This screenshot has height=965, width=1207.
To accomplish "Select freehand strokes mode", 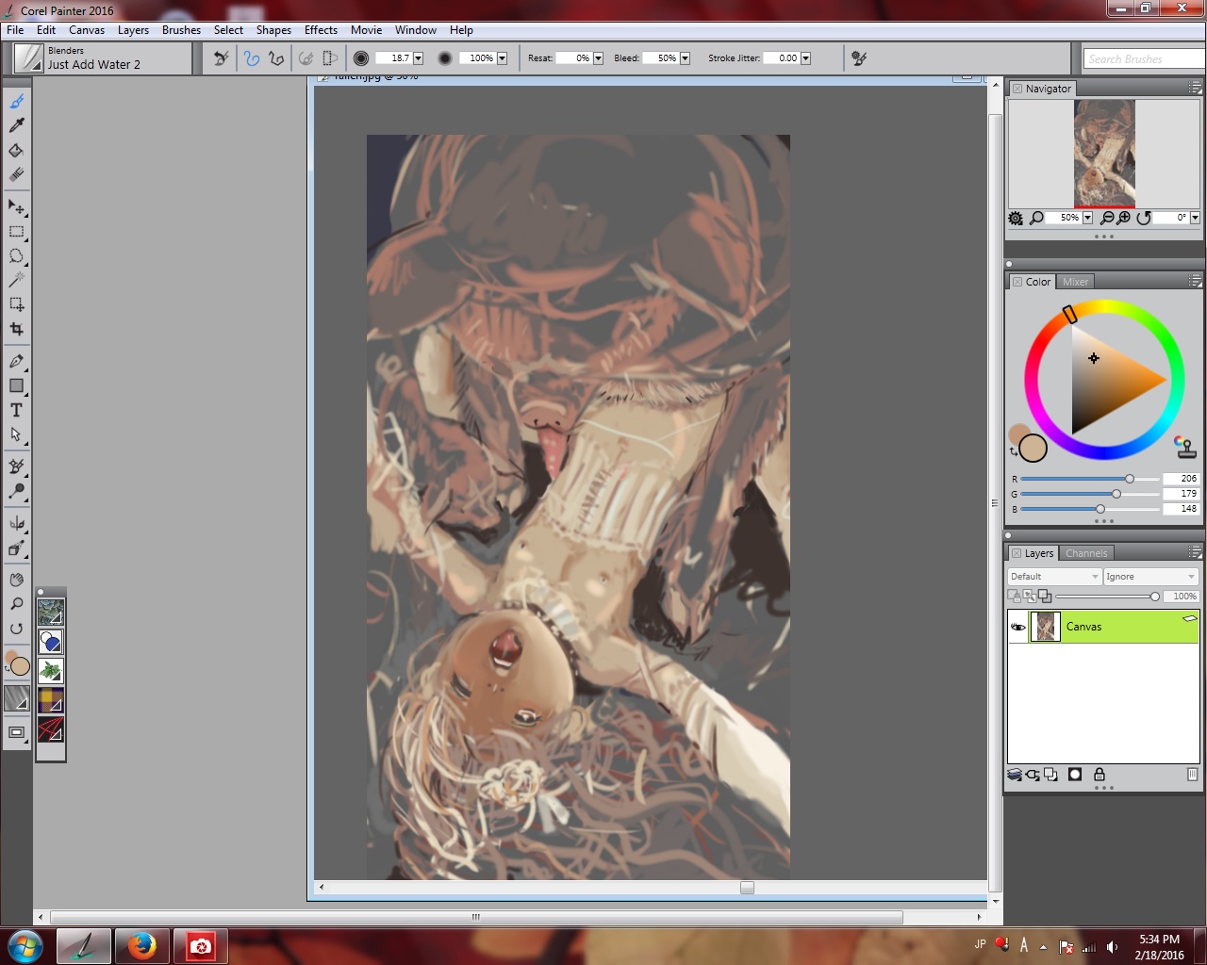I will pyautogui.click(x=252, y=58).
